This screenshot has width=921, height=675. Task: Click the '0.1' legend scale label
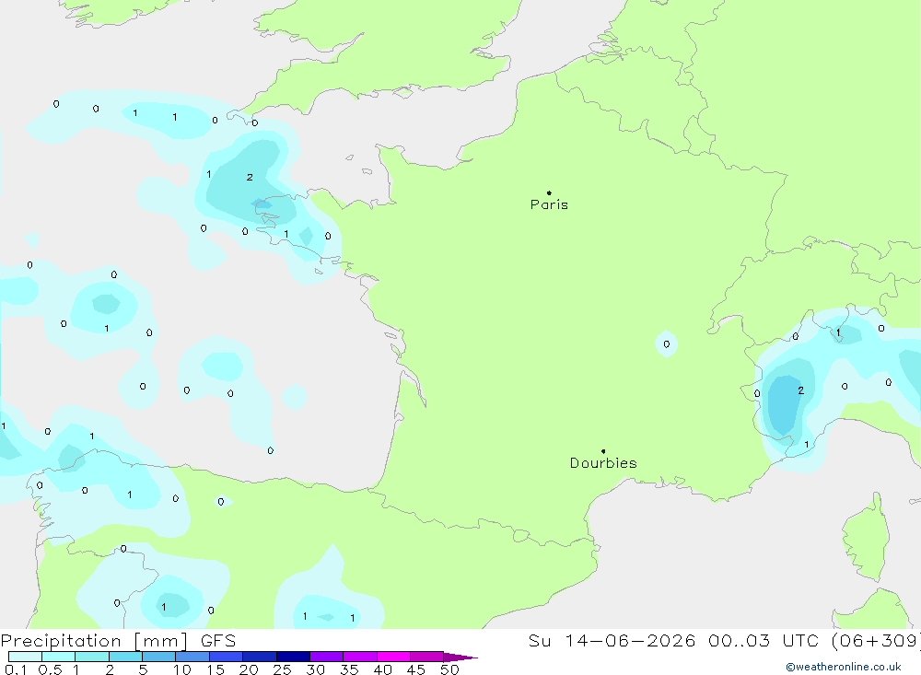pos(16,669)
